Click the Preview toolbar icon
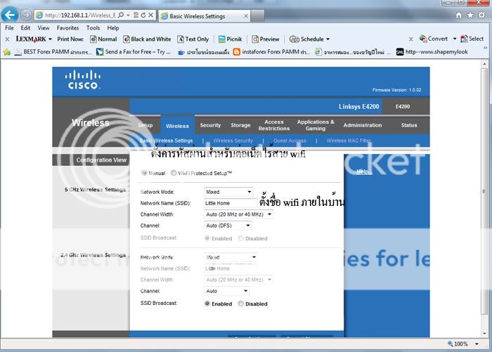492x352 pixels. pyautogui.click(x=255, y=39)
